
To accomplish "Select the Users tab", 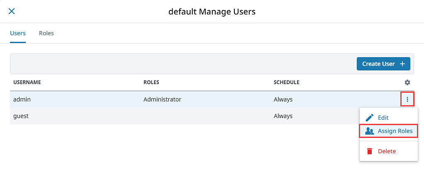I will point(18,33).
